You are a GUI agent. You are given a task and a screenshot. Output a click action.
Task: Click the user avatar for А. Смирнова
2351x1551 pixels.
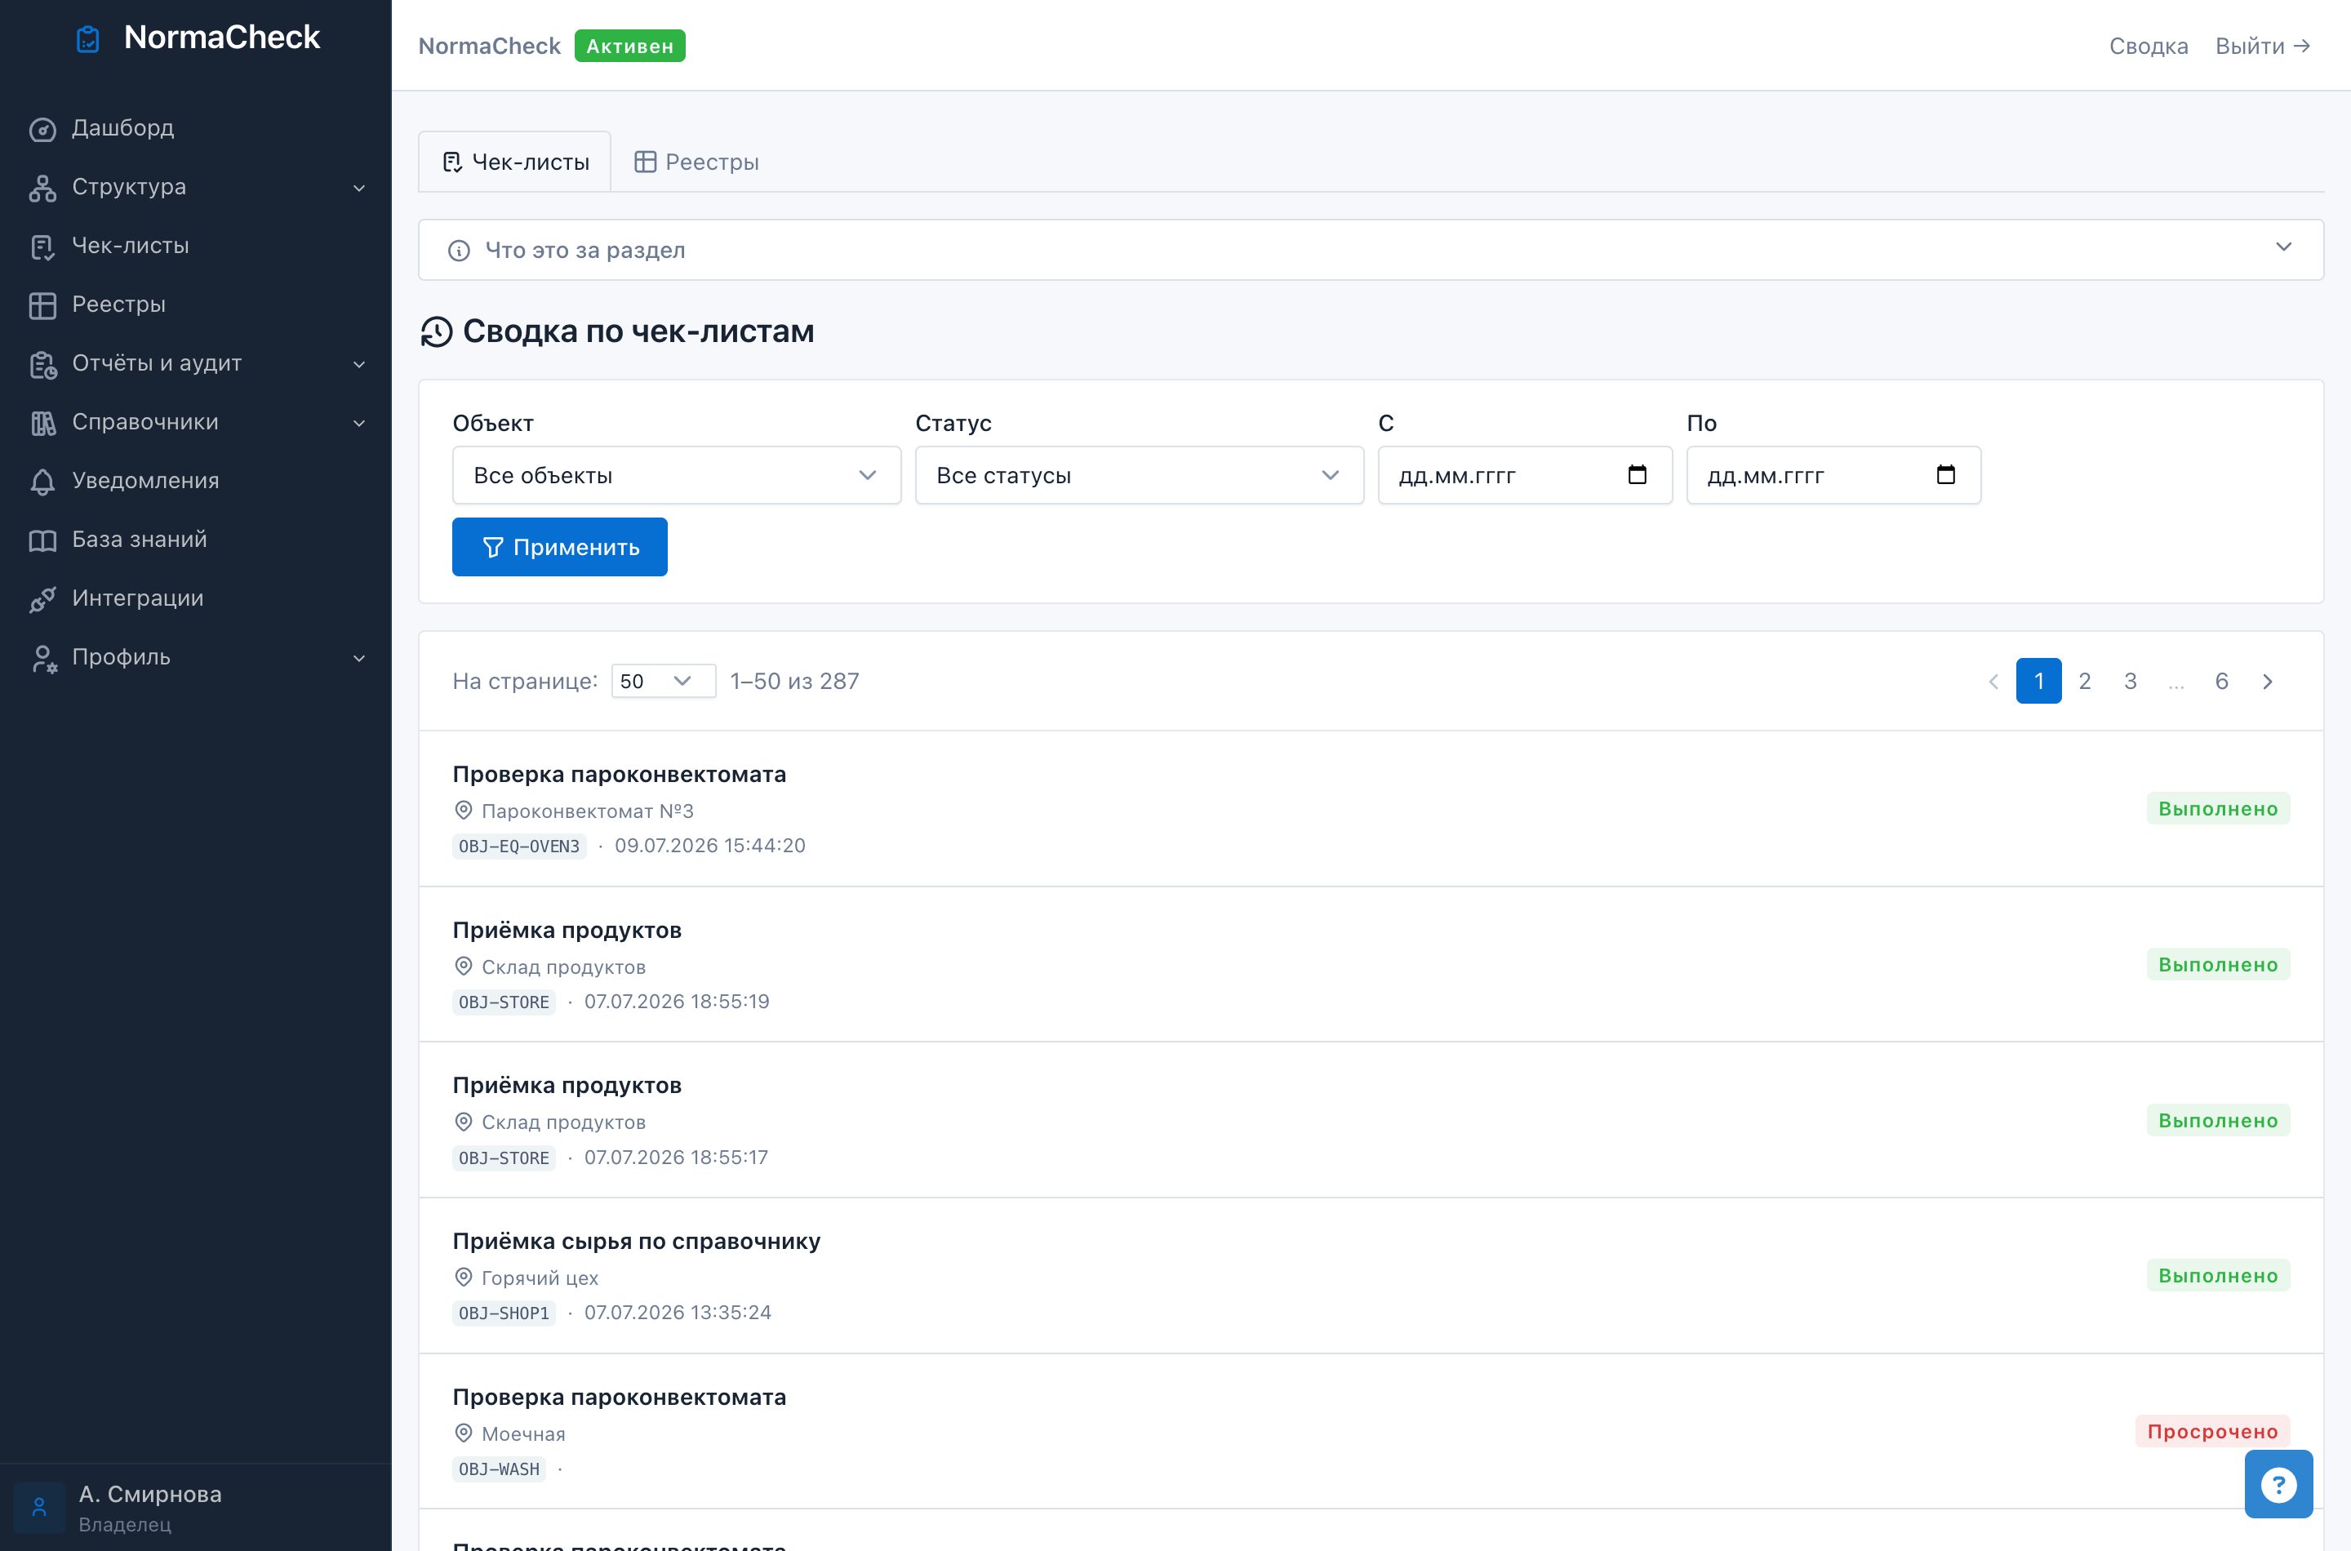(38, 1506)
